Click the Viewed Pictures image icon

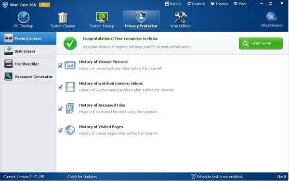point(70,65)
